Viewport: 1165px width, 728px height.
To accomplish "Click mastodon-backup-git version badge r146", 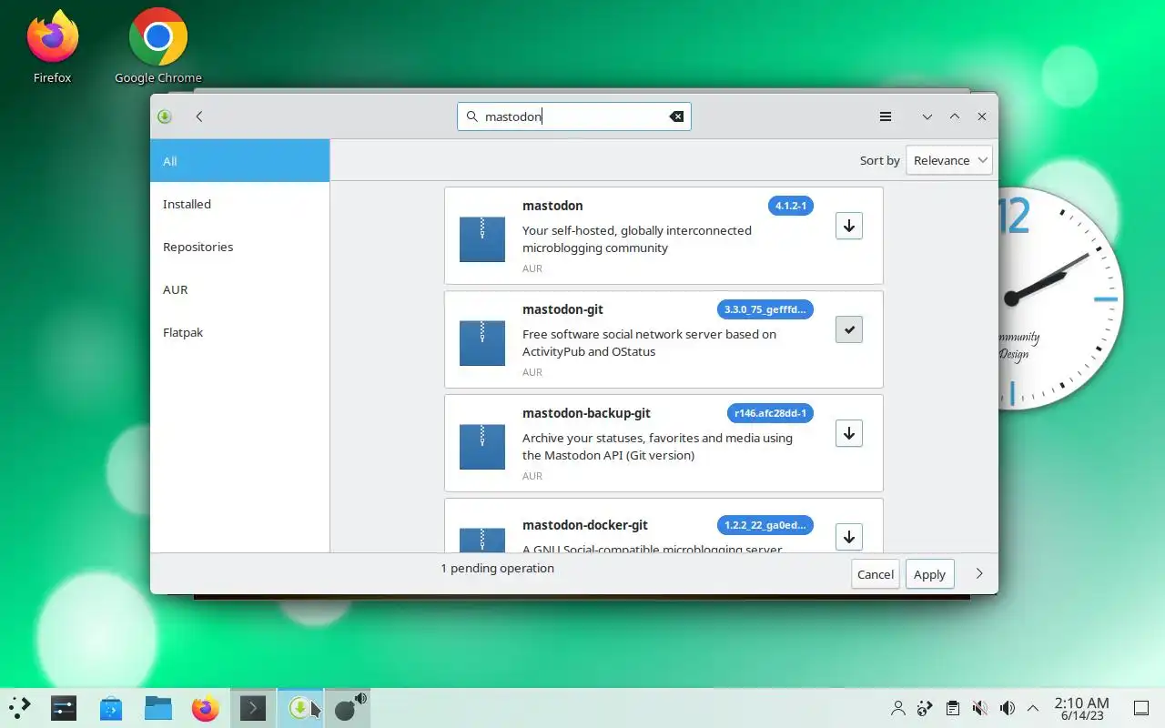I will tap(770, 413).
